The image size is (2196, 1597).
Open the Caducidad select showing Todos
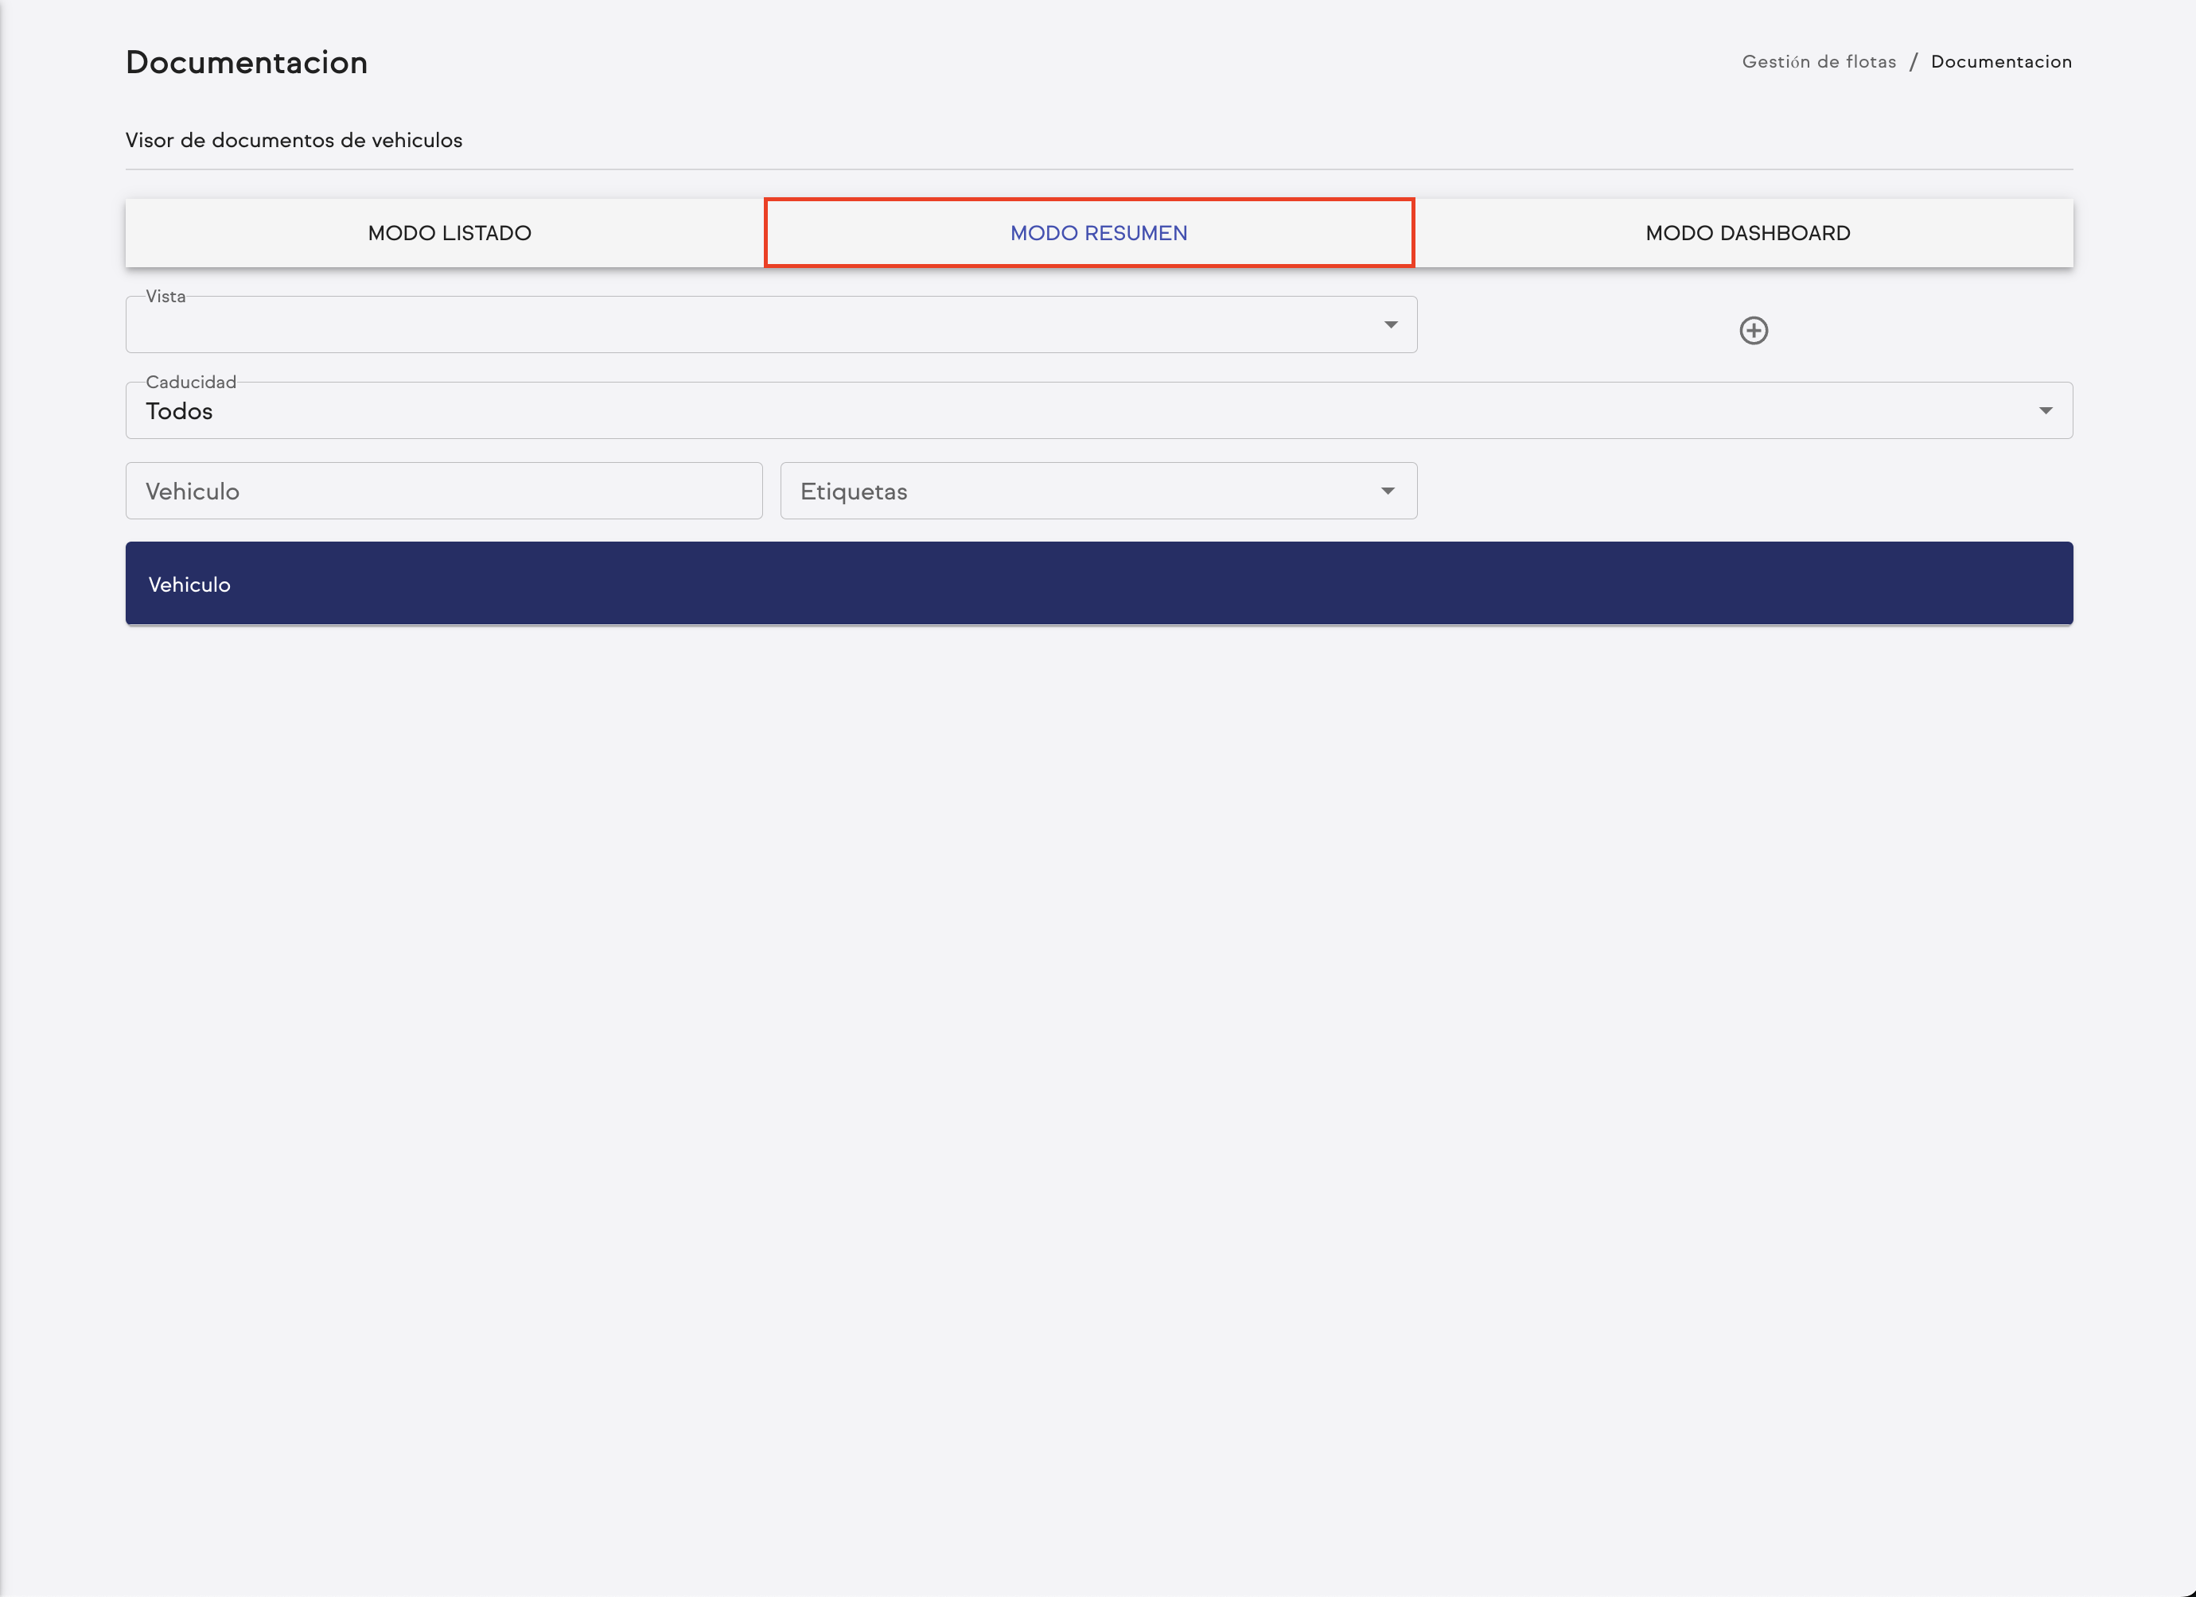click(1065, 411)
